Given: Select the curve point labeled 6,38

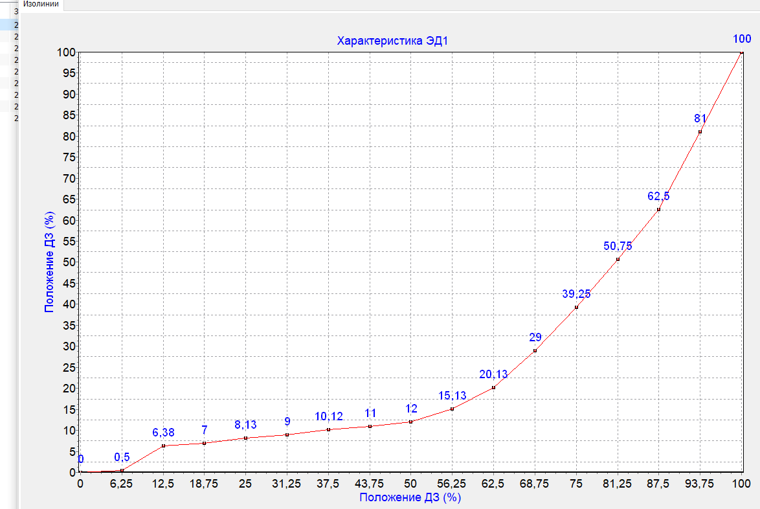Looking at the screenshot, I should coord(163,446).
